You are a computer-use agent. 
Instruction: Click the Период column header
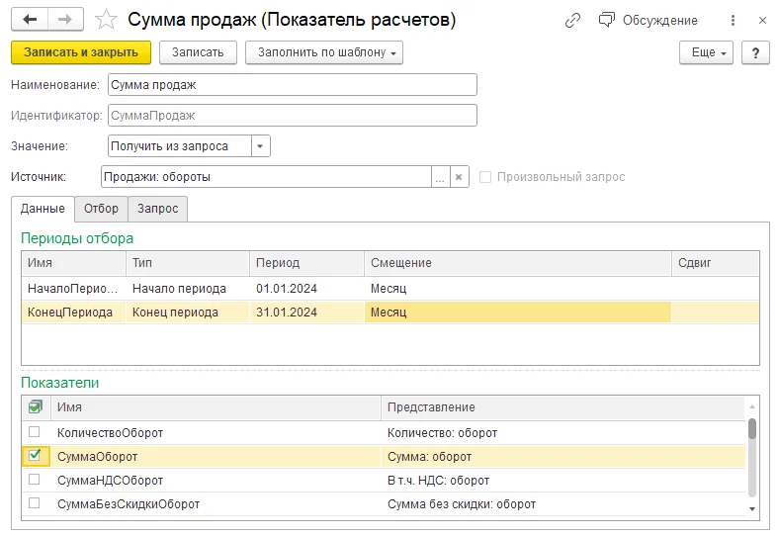tap(306, 263)
